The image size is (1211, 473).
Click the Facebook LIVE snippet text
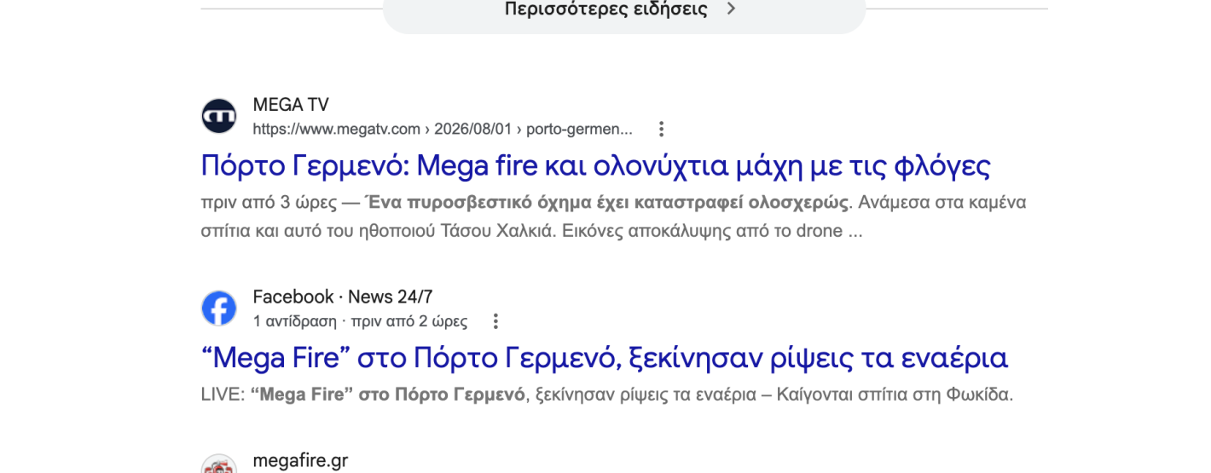click(x=607, y=395)
